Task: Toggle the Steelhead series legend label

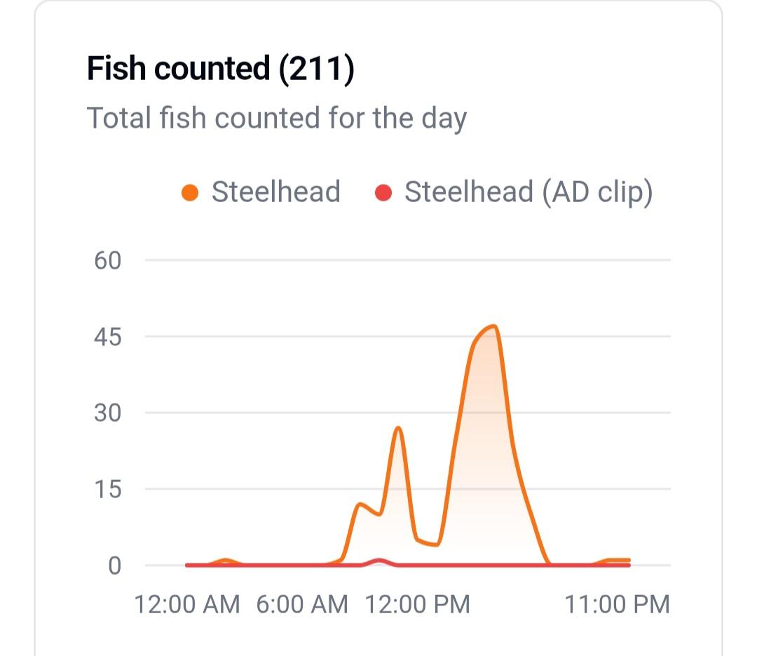Action: pyautogui.click(x=275, y=192)
